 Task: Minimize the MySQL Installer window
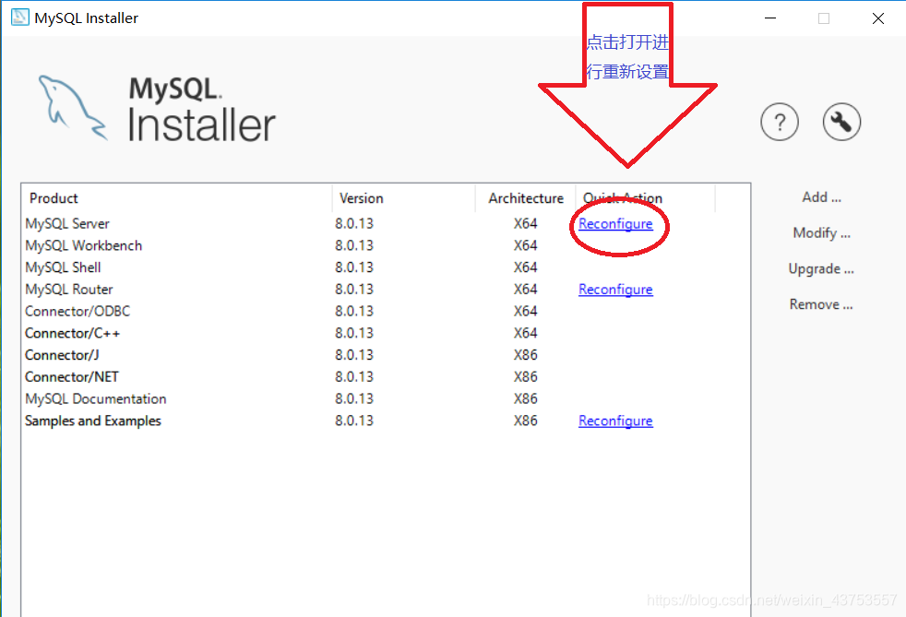(770, 18)
